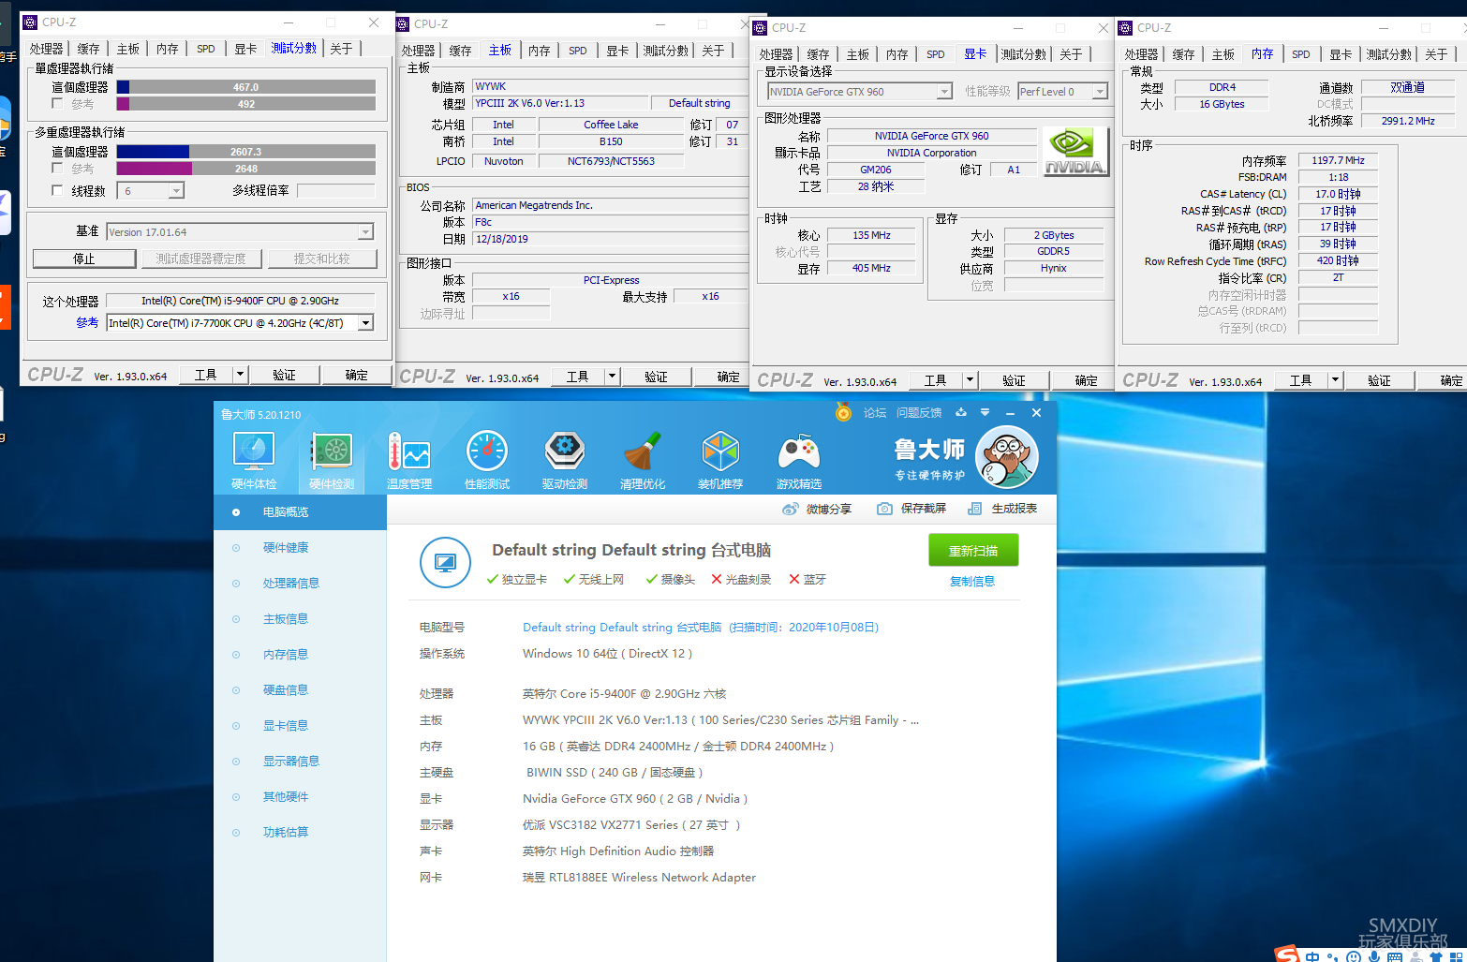
Task: Click the download tray icon beside 问题反馈
Action: [960, 412]
